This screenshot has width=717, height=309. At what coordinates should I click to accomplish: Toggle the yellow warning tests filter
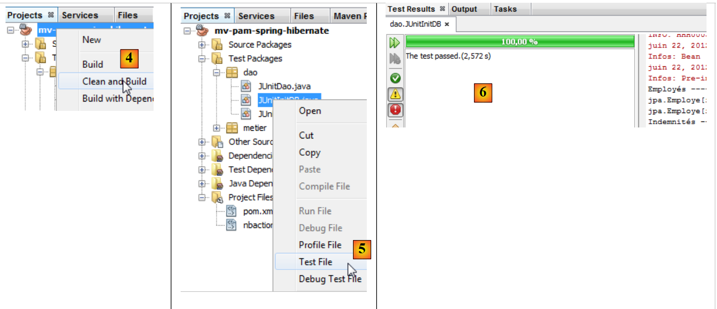pyautogui.click(x=395, y=94)
